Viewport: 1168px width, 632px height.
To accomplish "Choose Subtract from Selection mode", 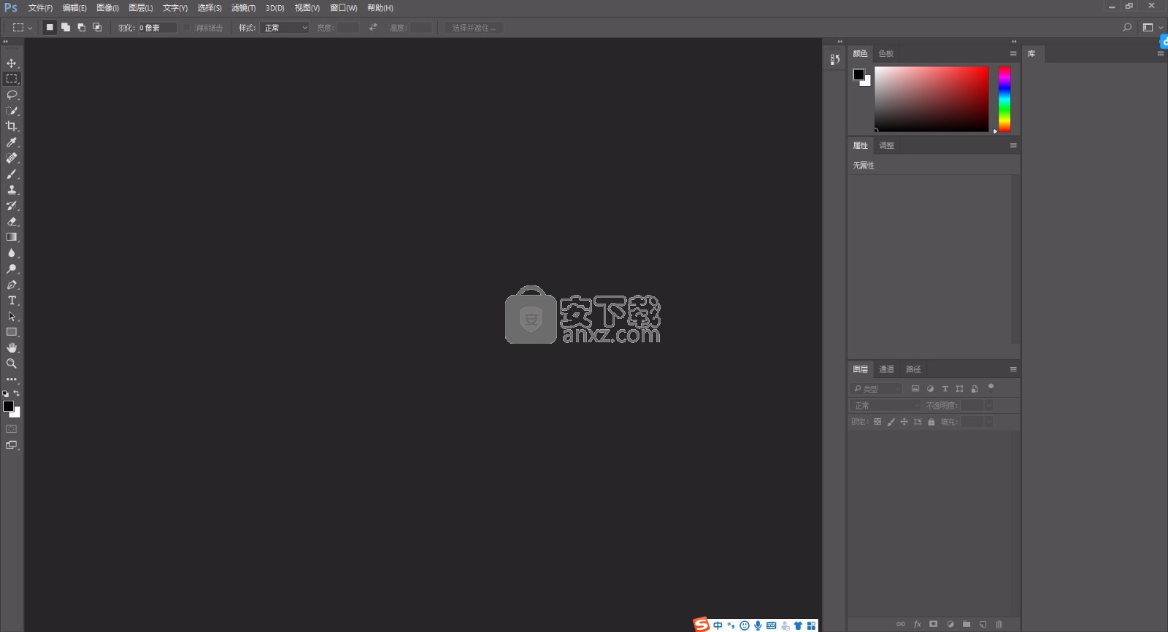I will 81,27.
